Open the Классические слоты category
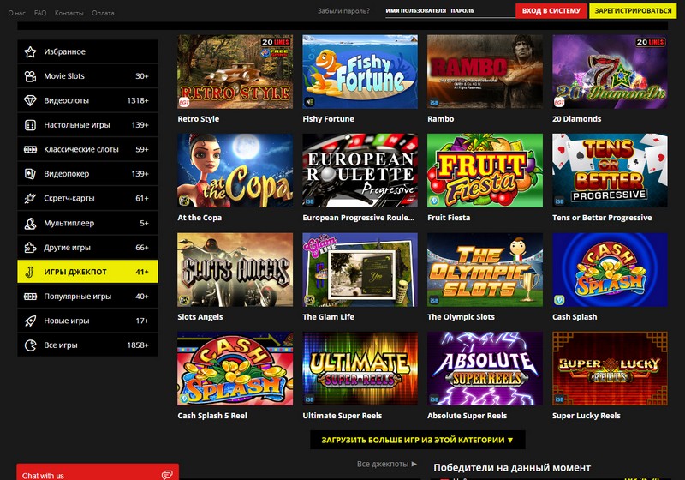This screenshot has width=685, height=480. 87,149
